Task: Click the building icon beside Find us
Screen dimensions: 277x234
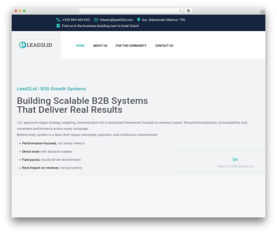Action: [58, 26]
